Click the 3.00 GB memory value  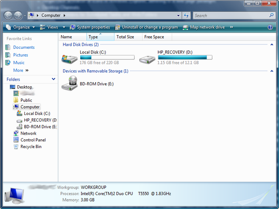tap(87, 200)
